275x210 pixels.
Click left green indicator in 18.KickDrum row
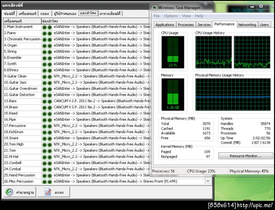(x=44, y=132)
